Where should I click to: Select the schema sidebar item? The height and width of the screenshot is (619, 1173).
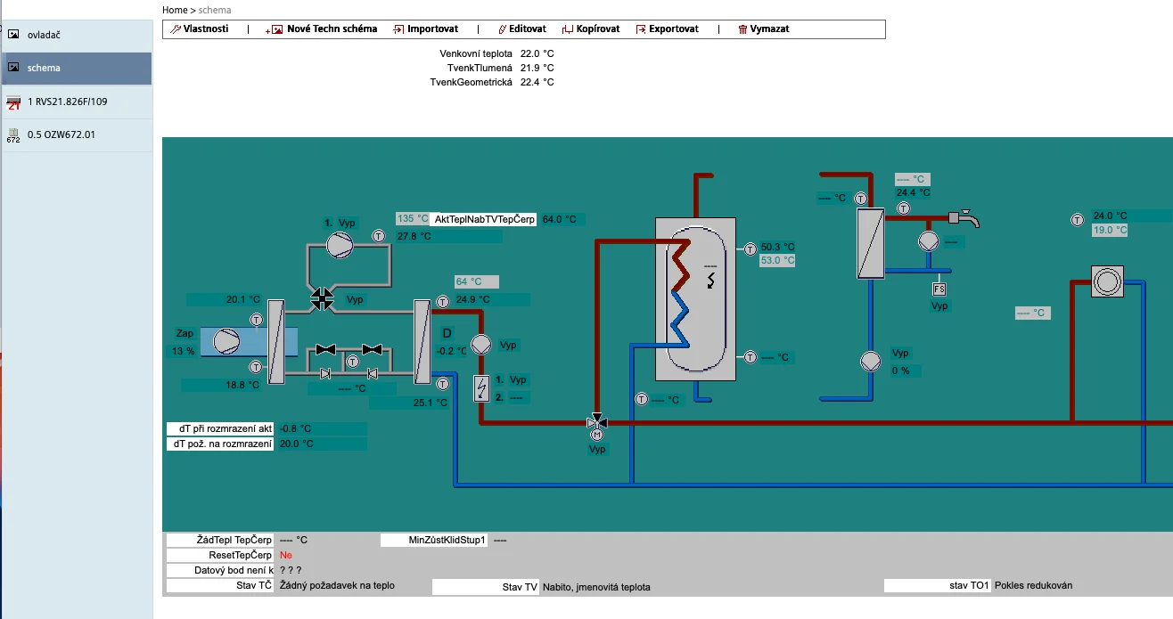[76, 68]
